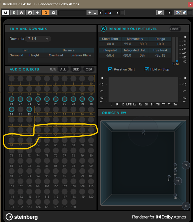Select object 28 in Object View
Viewport: 193px width, 222px height.
pos(178,181)
